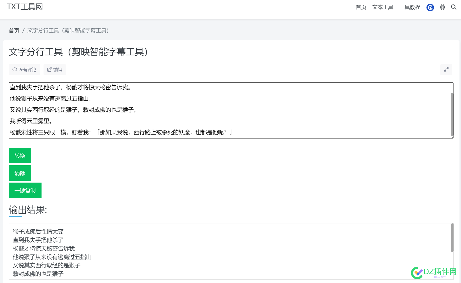Click the page title 文字分行工具（剪映智能字幕工具）
This screenshot has height=283, width=461.
coord(79,52)
